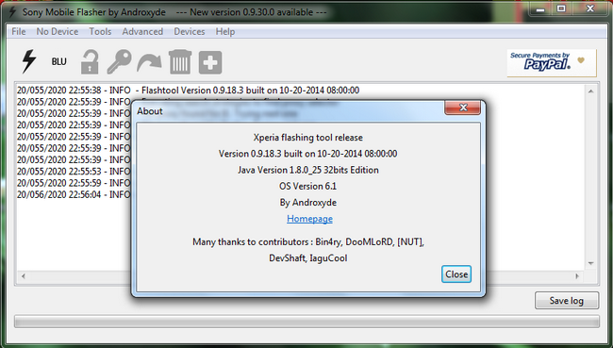
Task: Close the Sony Mobile Flasher main window
Action: (x=590, y=9)
